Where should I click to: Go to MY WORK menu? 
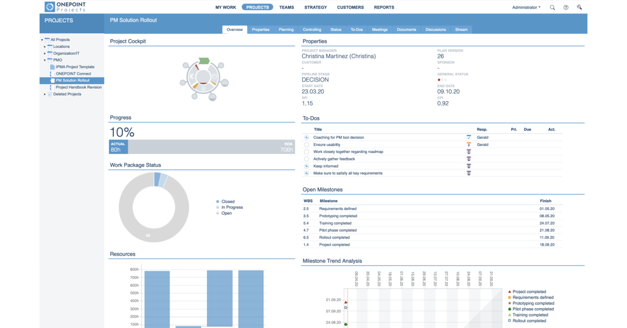[226, 7]
